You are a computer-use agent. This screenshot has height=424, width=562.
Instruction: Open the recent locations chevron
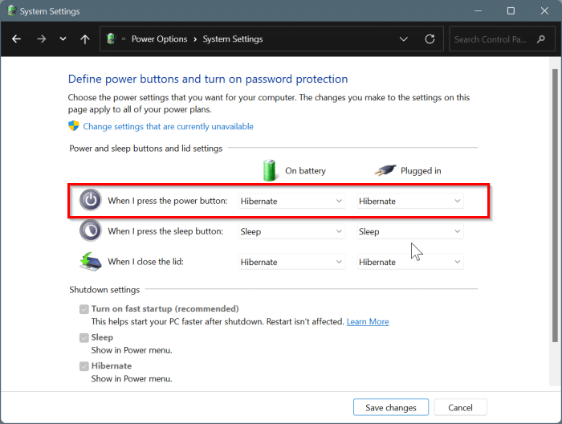click(63, 39)
